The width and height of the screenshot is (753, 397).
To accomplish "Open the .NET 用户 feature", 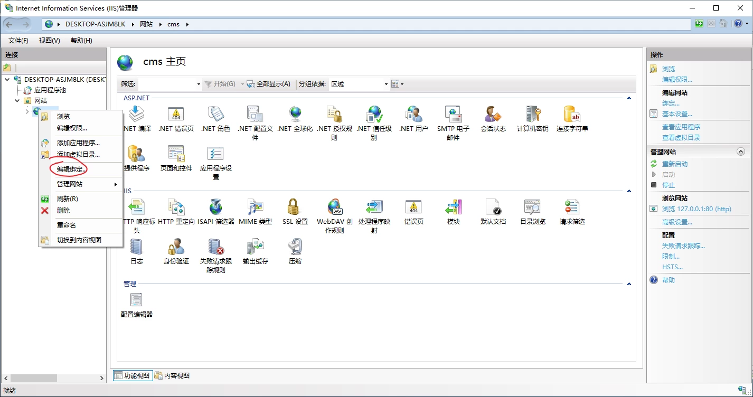I will (x=413, y=119).
